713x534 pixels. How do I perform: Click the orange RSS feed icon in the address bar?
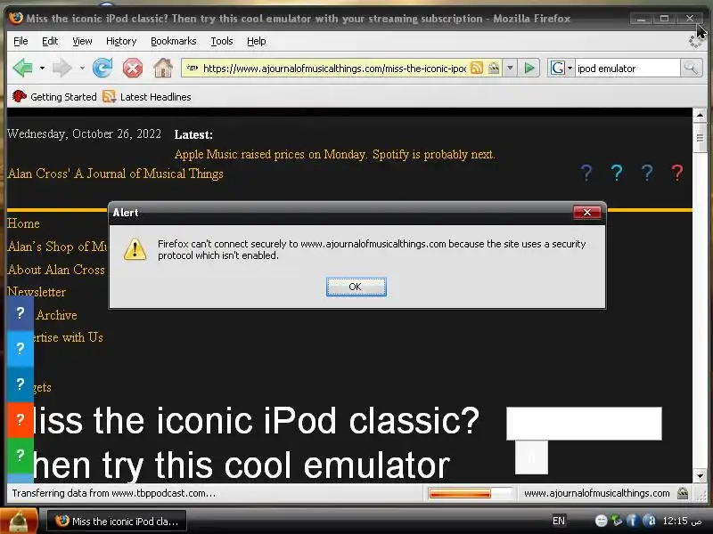click(x=477, y=69)
